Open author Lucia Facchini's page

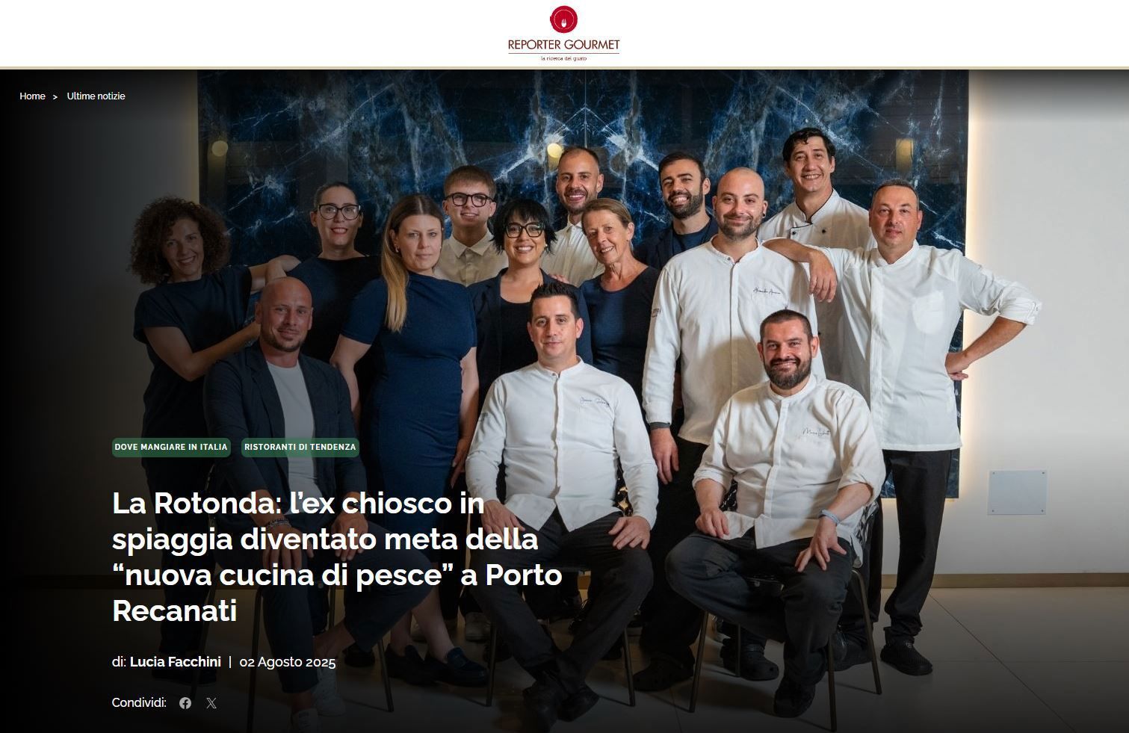click(176, 662)
